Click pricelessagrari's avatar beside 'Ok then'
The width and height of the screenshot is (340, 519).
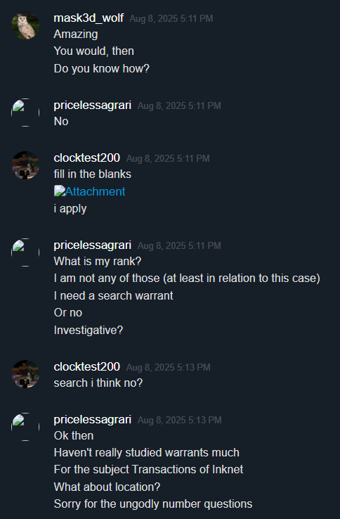click(x=25, y=427)
